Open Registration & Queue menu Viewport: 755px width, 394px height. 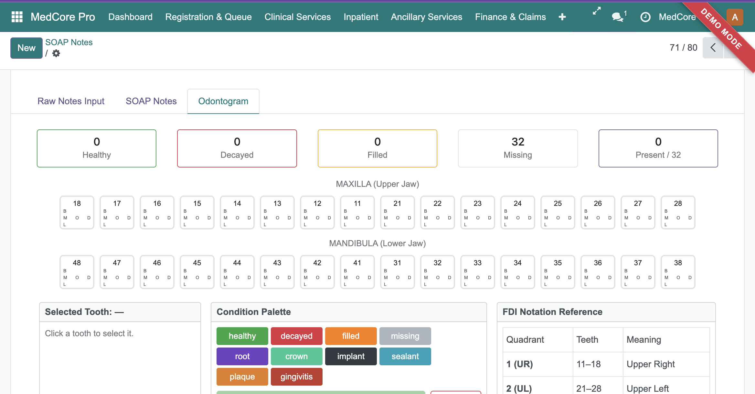[x=208, y=17]
